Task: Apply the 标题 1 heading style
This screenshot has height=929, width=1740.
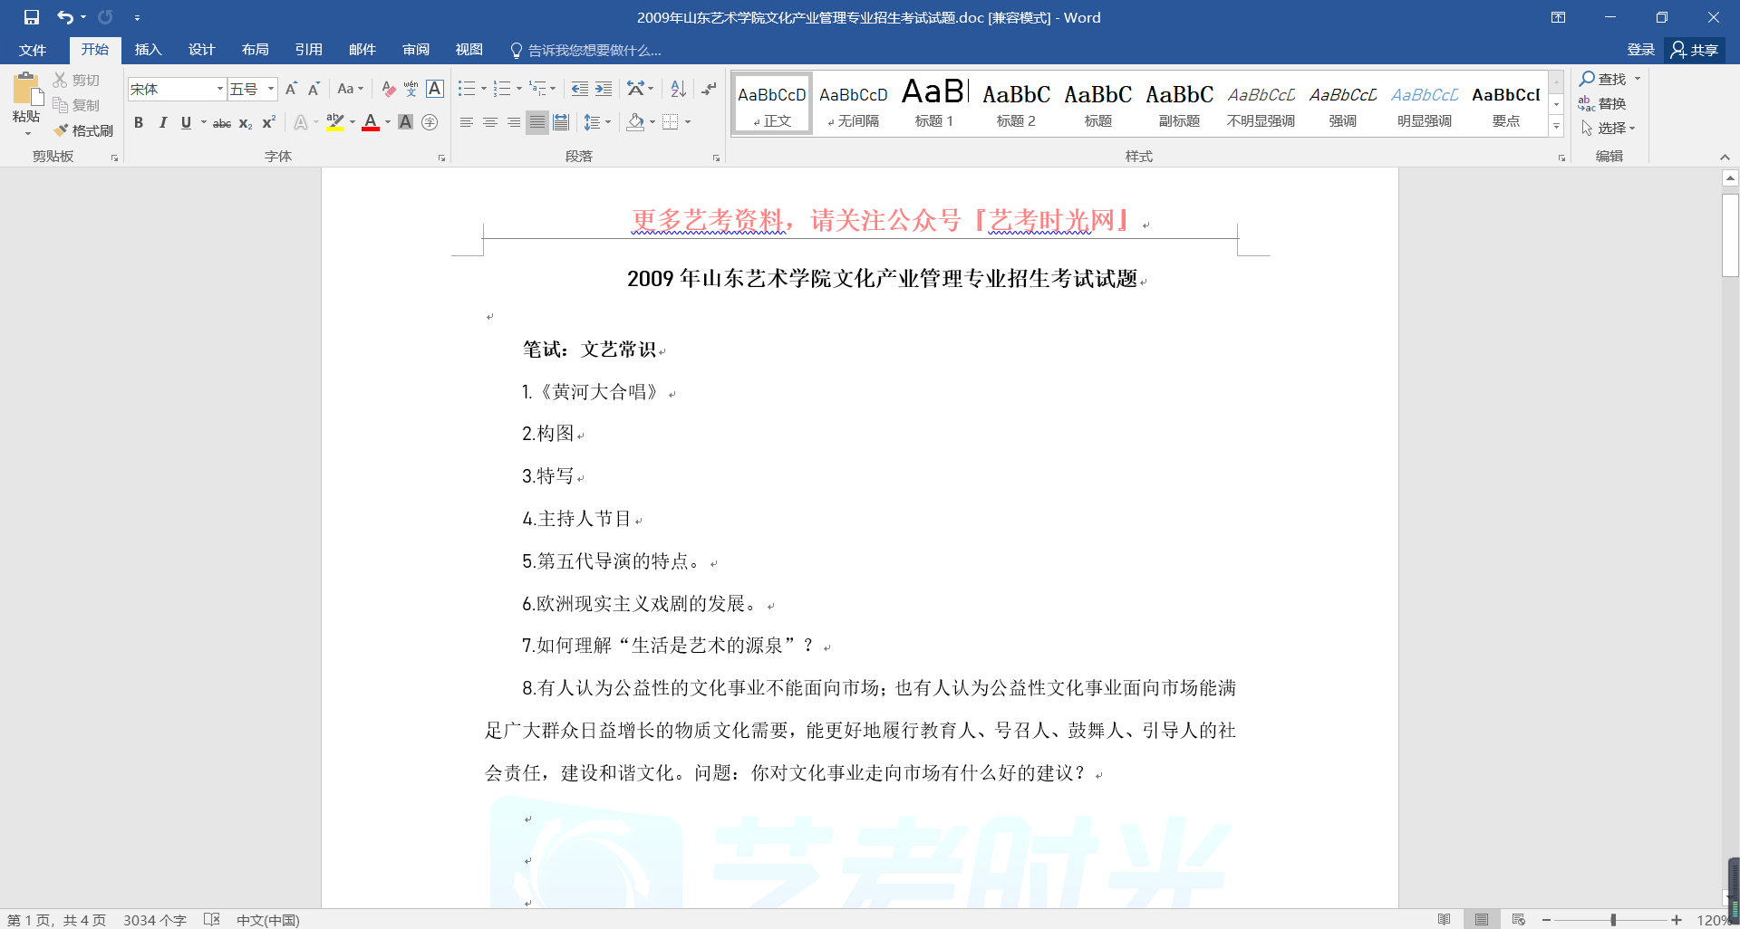Action: point(934,103)
